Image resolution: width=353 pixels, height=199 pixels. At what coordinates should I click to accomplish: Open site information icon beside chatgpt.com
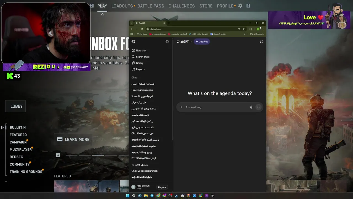[x=148, y=29]
